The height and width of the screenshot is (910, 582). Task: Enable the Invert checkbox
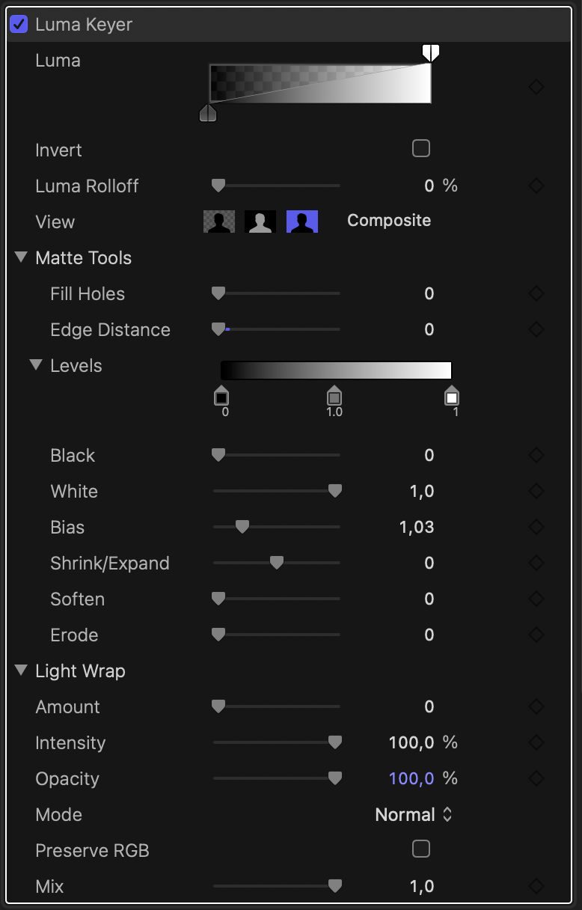(421, 148)
